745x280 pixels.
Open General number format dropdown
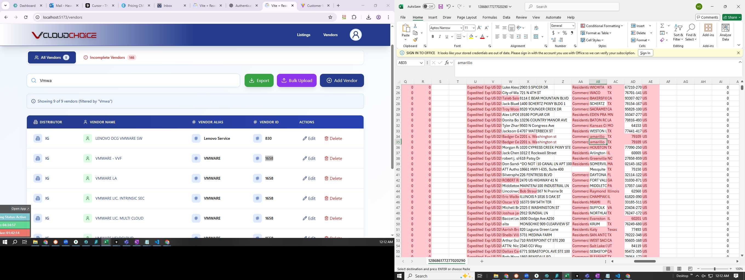573,26
